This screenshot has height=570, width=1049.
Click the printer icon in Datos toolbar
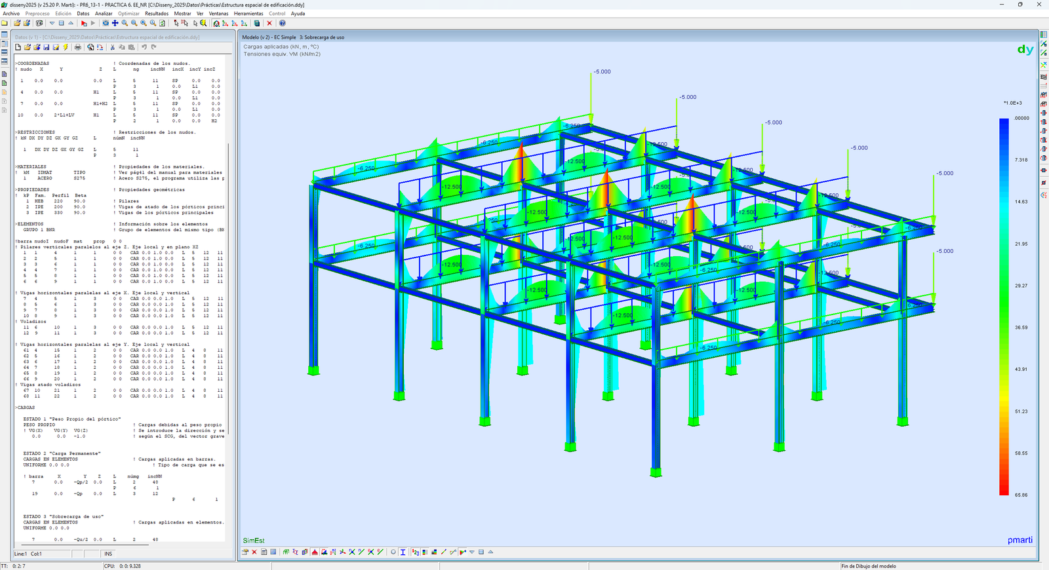(x=78, y=47)
